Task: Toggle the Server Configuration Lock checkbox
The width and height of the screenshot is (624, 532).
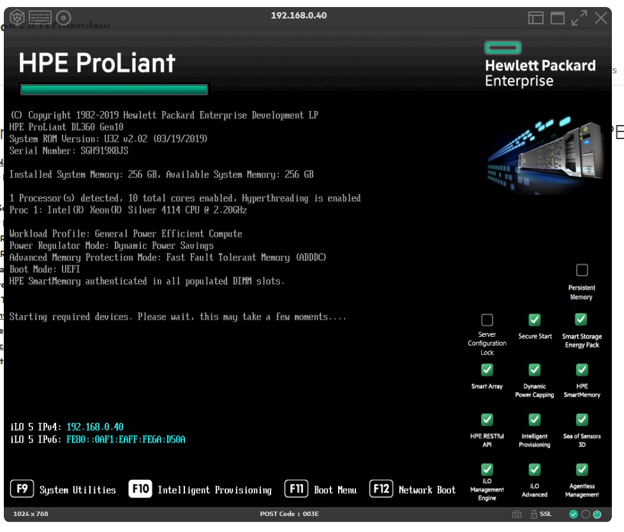Action: [x=487, y=320]
